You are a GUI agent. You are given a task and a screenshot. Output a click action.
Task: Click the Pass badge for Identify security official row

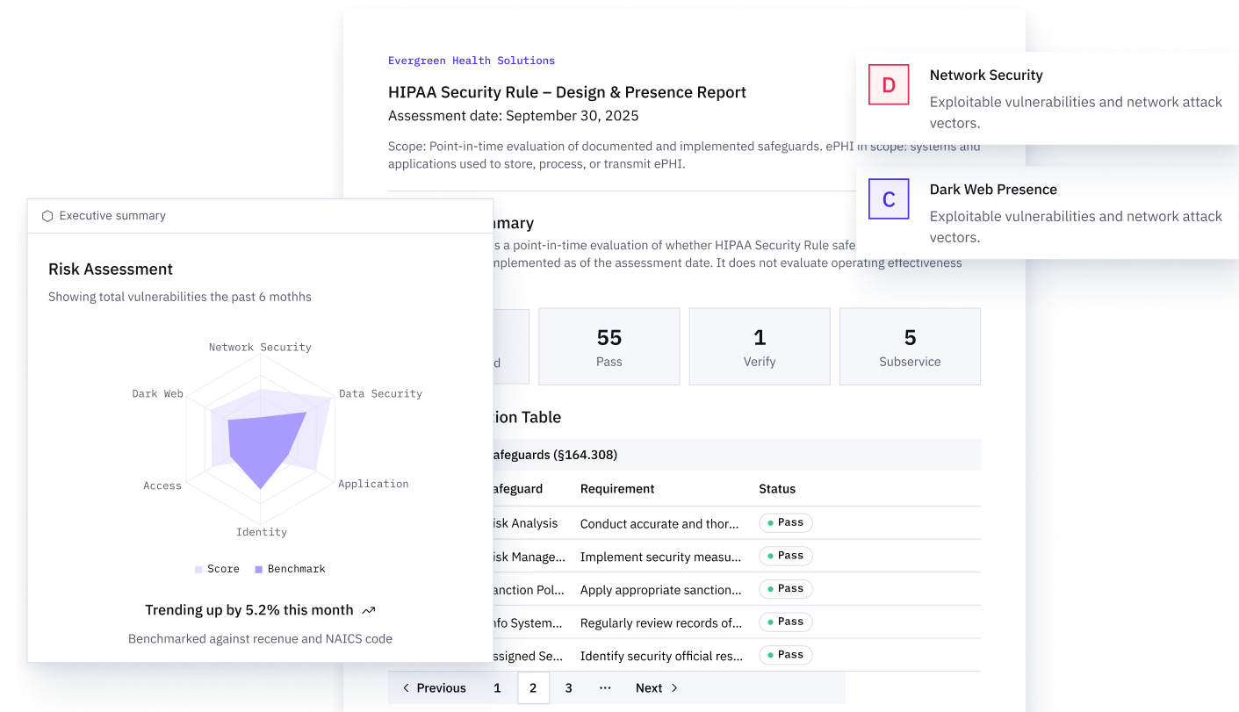[786, 655]
